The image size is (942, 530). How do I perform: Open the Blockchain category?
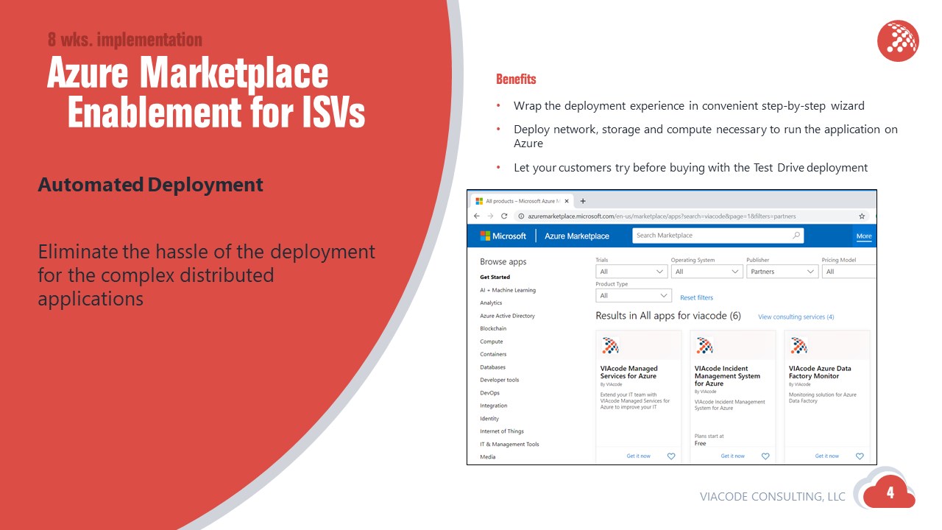(x=493, y=328)
